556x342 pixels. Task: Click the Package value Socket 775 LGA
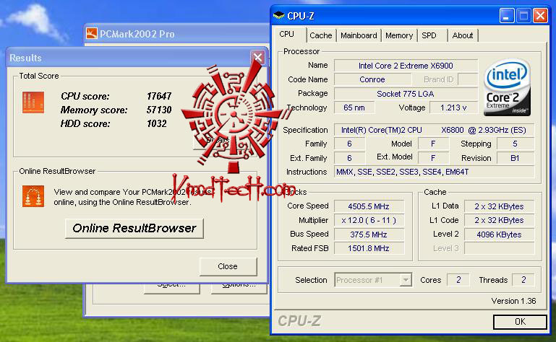pyautogui.click(x=406, y=94)
